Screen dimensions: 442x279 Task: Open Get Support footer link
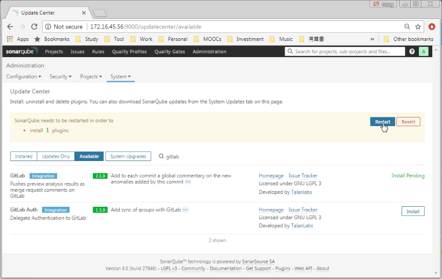(x=258, y=268)
